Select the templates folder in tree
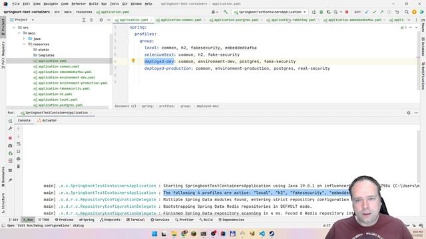 (46, 55)
